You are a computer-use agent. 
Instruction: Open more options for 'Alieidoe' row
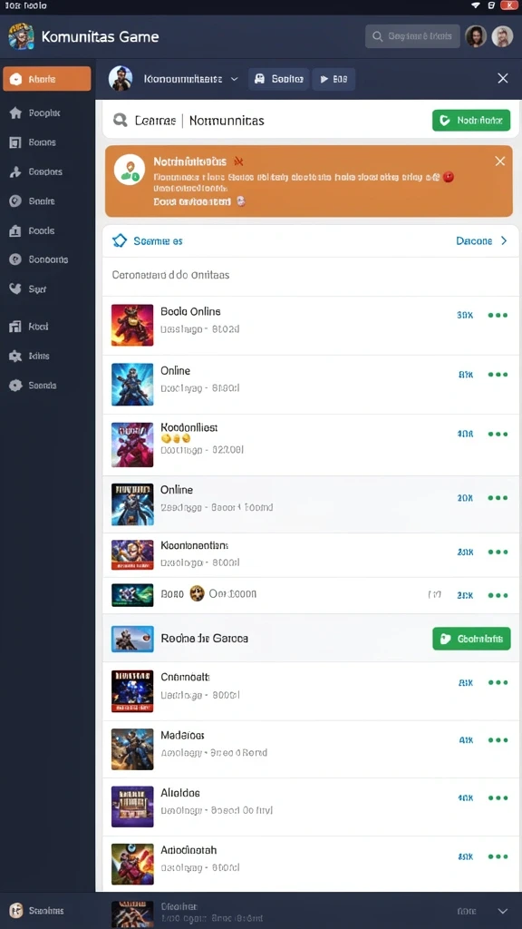click(x=498, y=798)
